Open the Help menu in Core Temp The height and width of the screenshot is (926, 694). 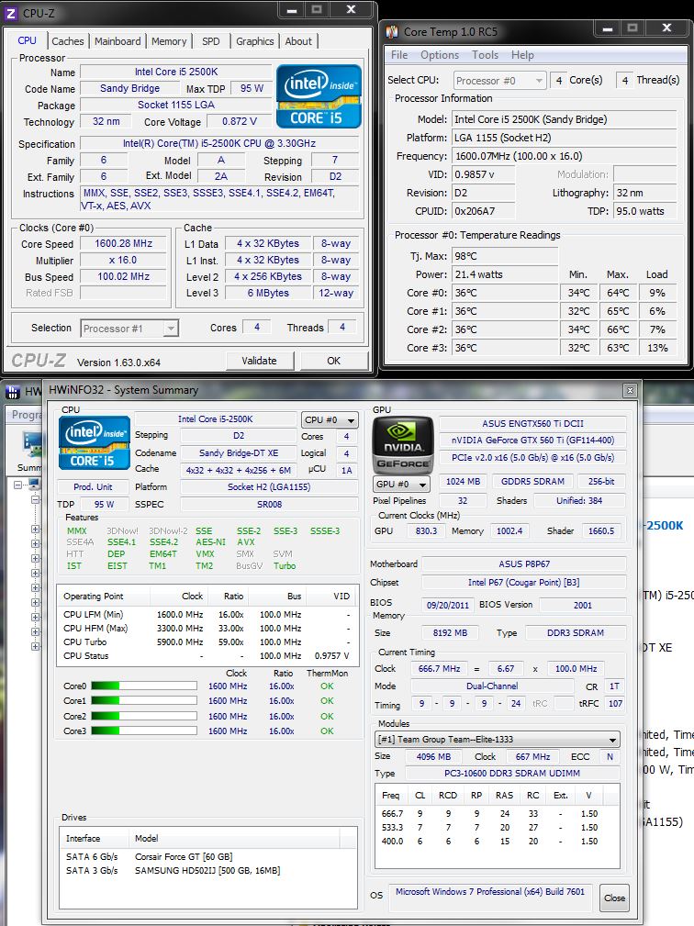[522, 55]
